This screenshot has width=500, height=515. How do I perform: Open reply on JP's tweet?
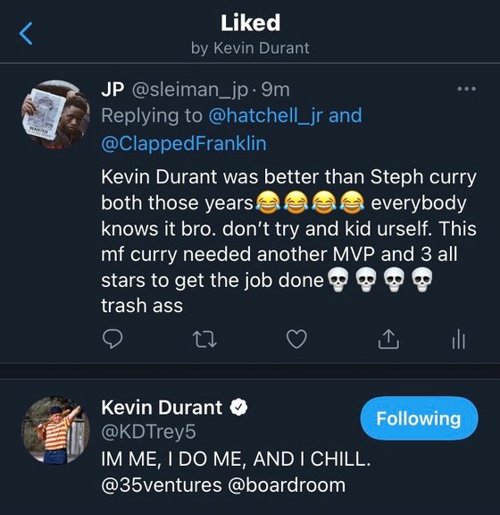pyautogui.click(x=112, y=339)
